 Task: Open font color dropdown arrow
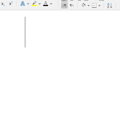51,4
